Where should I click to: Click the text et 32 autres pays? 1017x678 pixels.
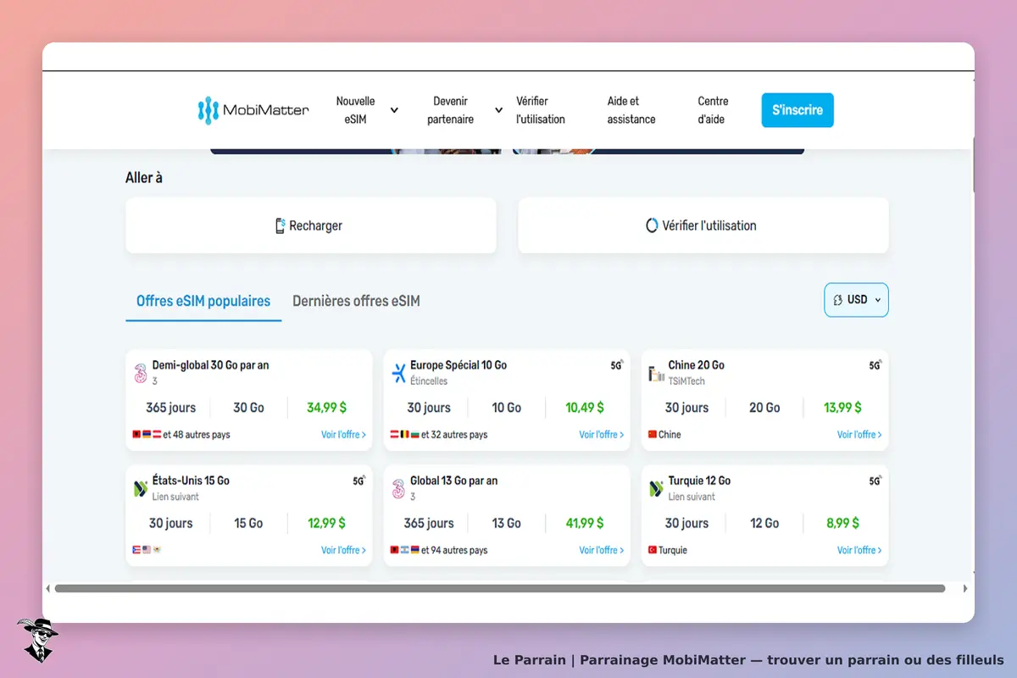[x=454, y=435]
